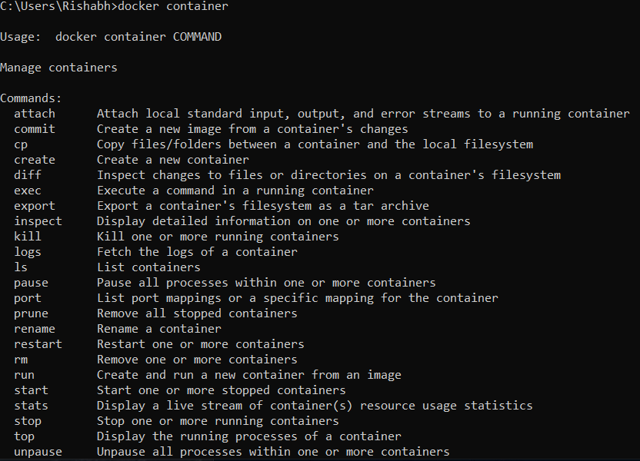Click the 'Rename a container' description
Viewport: 640px width, 461px height.
pyautogui.click(x=159, y=329)
